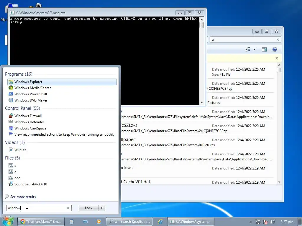
Task: Switch to Chrome SiemensMania taskbar button
Action: [41, 222]
